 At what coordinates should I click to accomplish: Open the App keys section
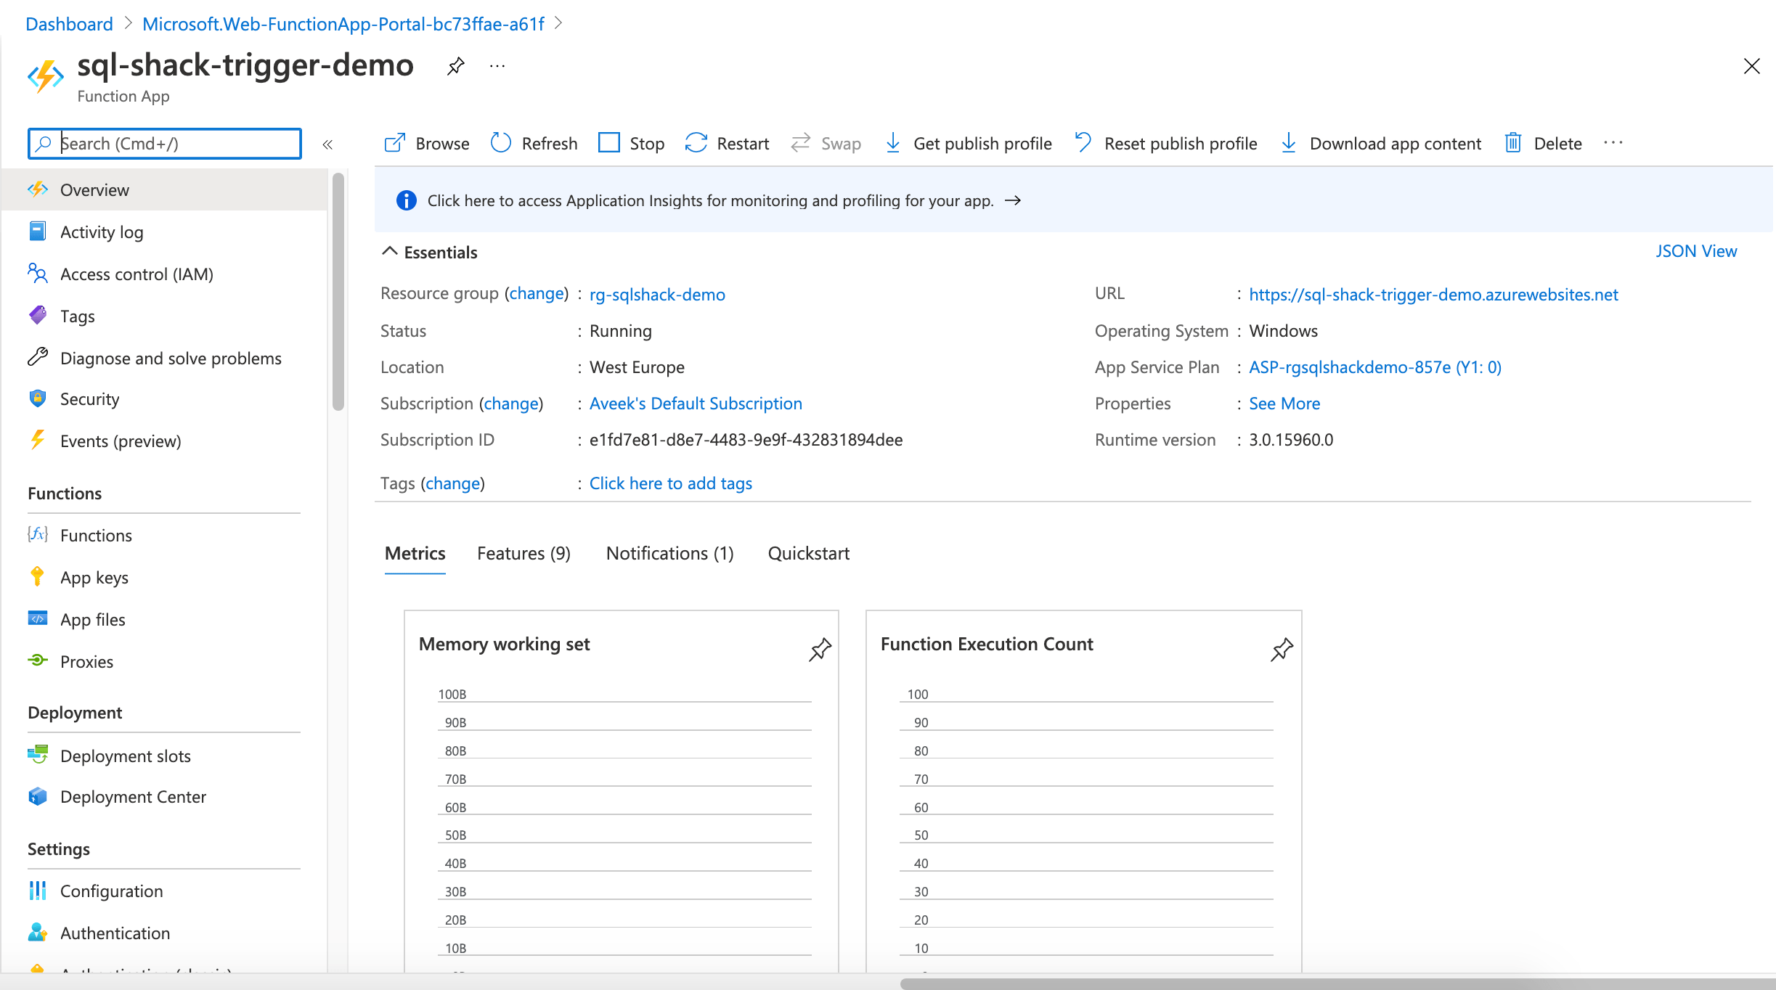(93, 577)
